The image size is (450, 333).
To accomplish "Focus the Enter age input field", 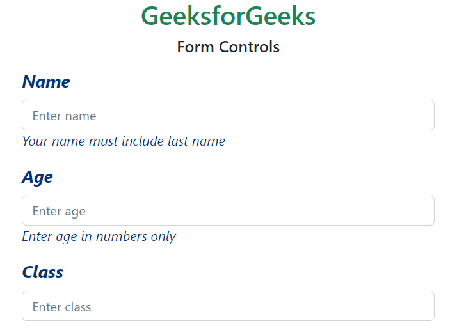I will point(228,211).
